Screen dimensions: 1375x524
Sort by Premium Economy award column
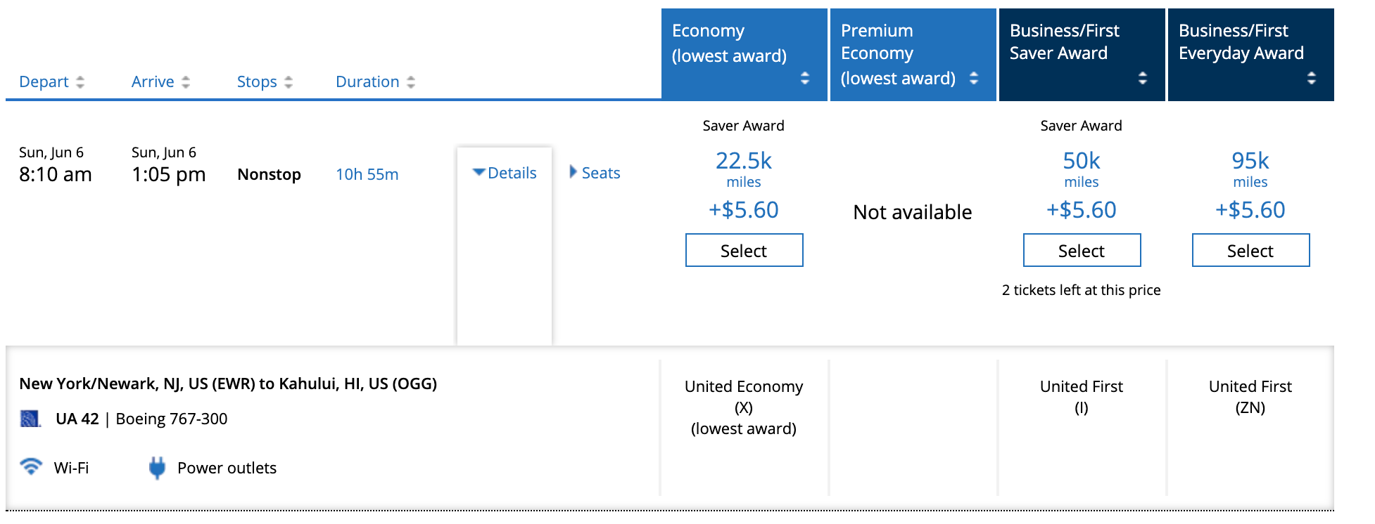(x=974, y=78)
